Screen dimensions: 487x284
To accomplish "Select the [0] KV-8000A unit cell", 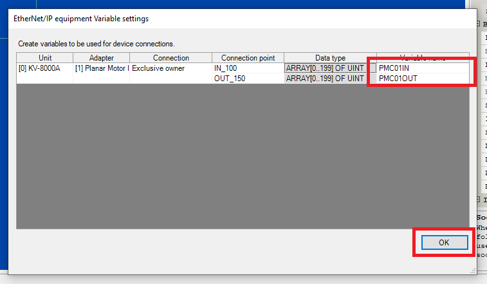I will 44,68.
